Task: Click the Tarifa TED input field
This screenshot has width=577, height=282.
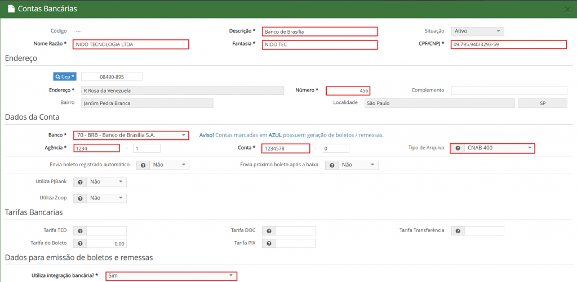Action: point(106,231)
